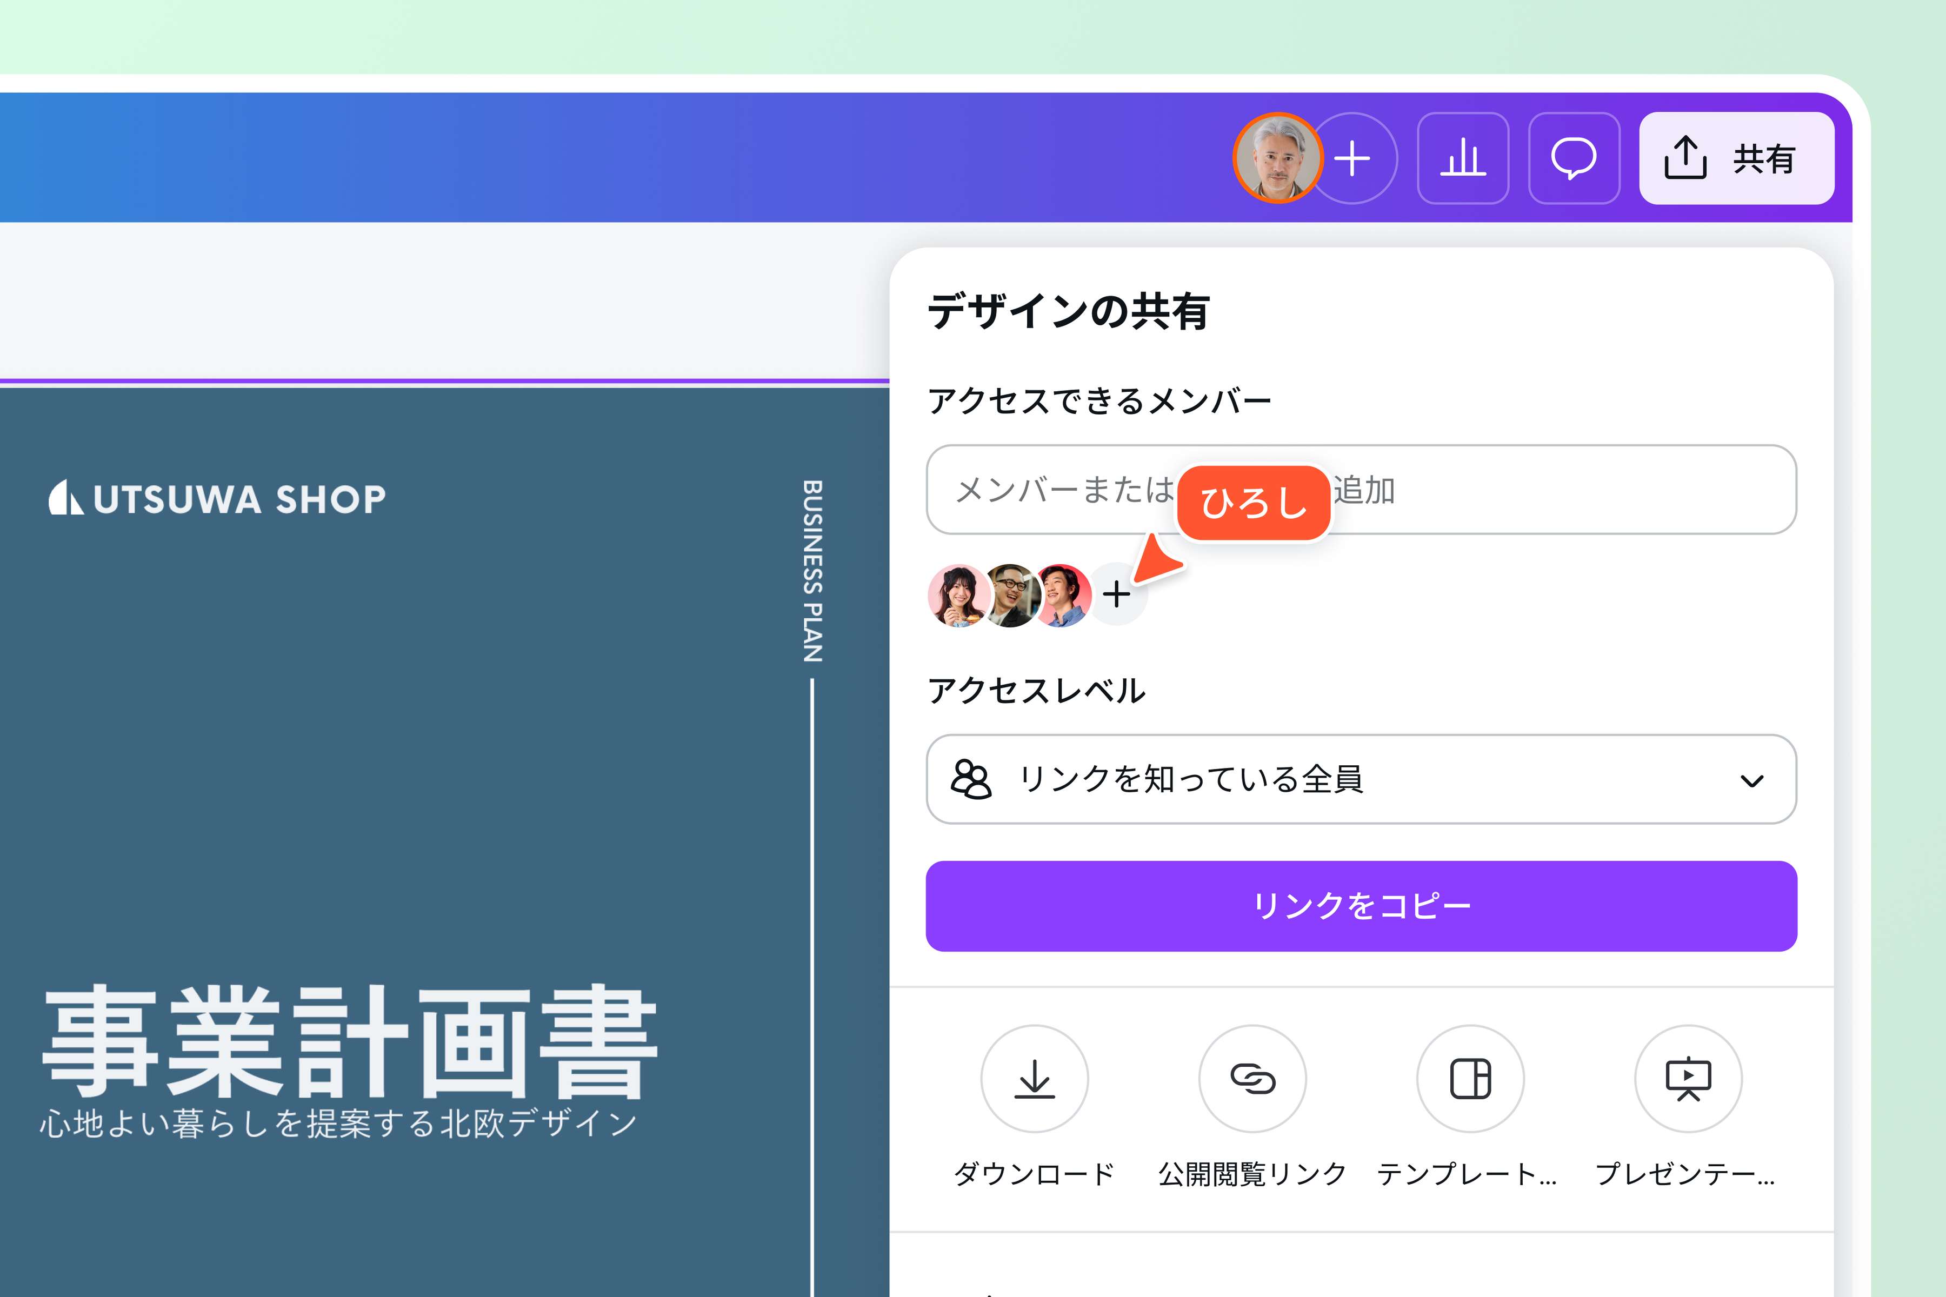1946x1297 pixels.
Task: Open the リンクを知っている全員 access dropdown
Action: coord(1361,779)
